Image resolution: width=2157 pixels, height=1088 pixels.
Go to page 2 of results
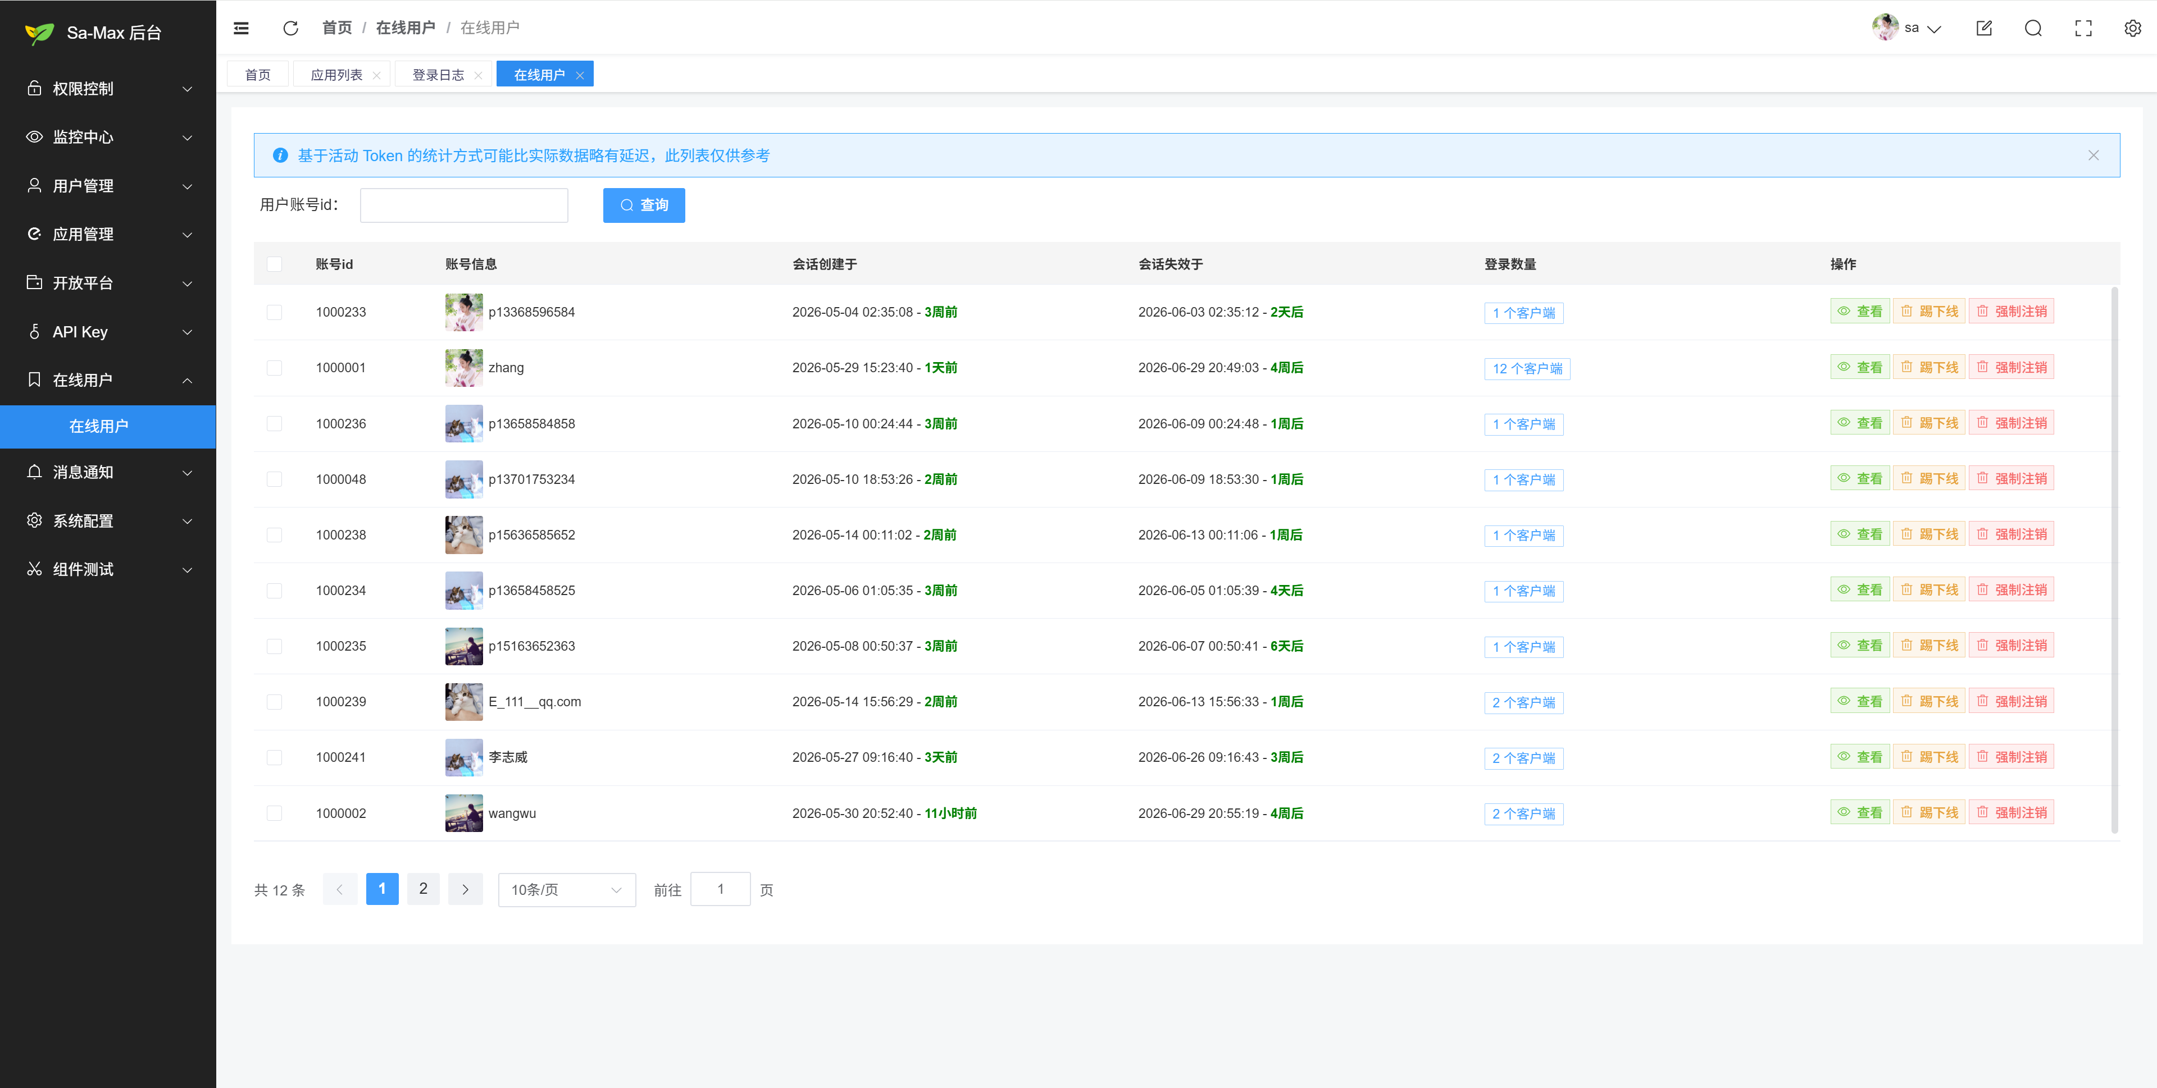click(424, 889)
